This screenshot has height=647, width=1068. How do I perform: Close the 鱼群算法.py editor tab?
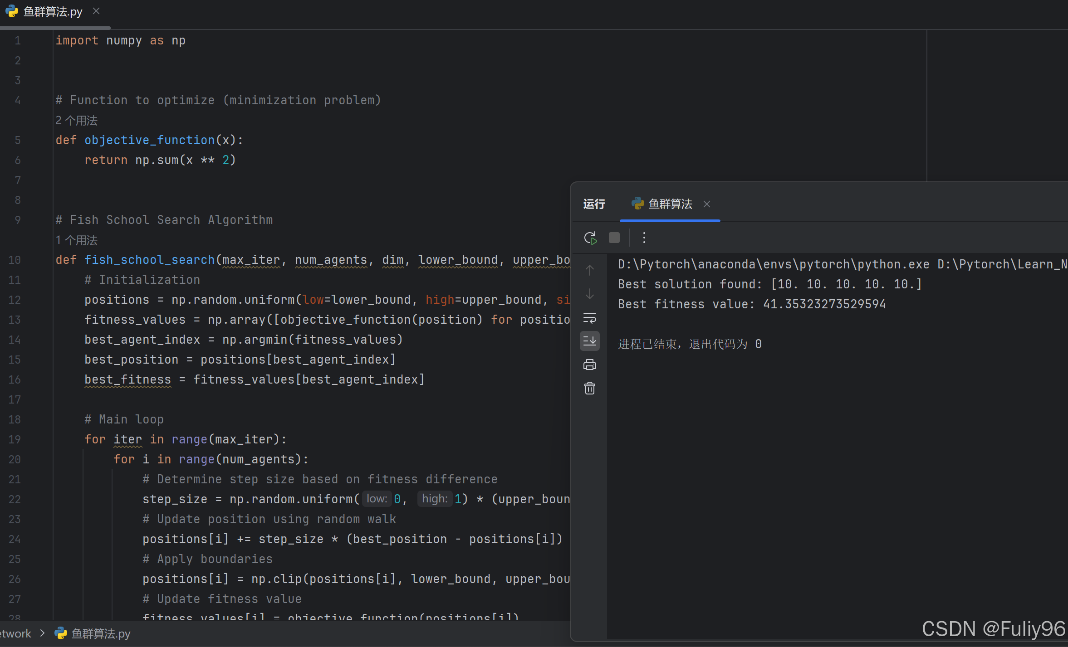(x=96, y=11)
